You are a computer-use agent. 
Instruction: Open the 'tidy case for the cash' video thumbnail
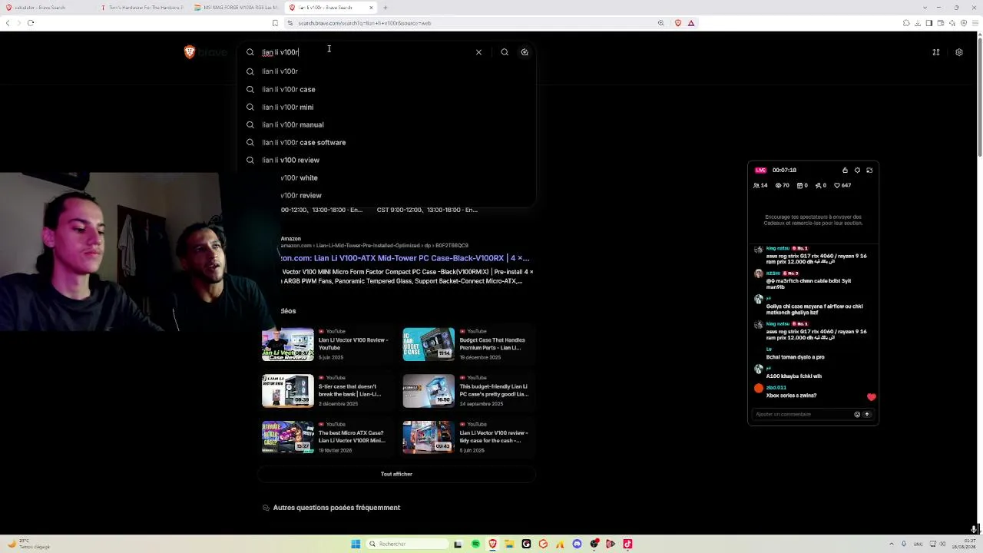429,437
